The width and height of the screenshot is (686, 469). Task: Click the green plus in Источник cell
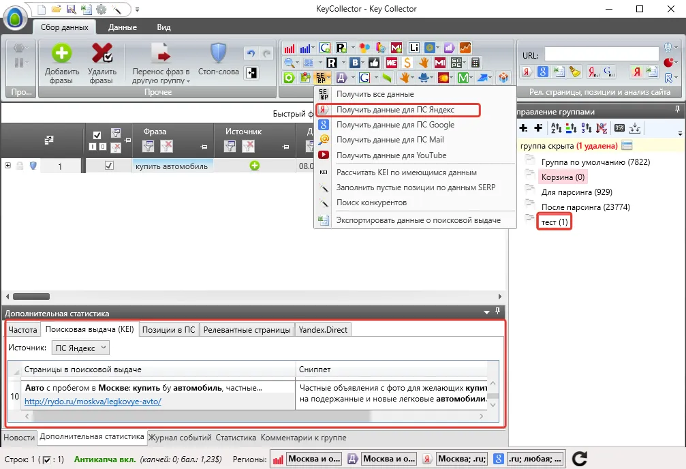tap(255, 166)
